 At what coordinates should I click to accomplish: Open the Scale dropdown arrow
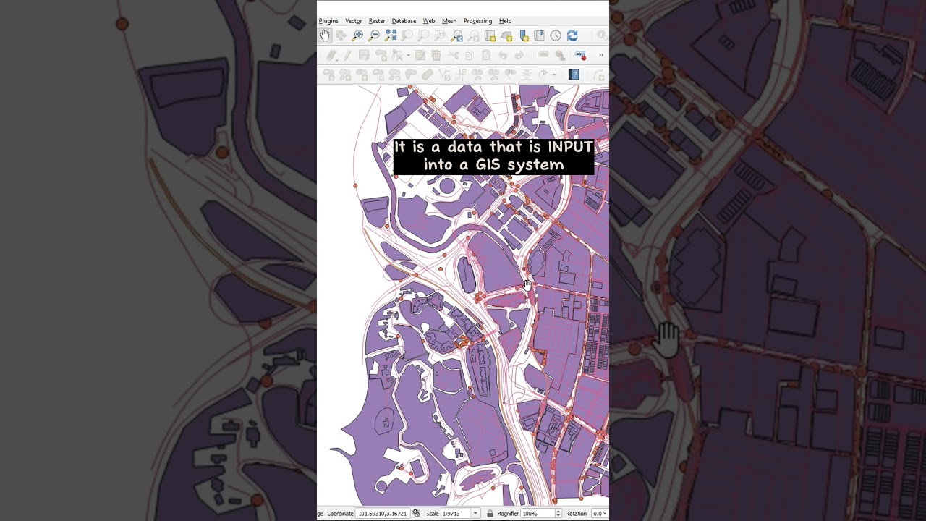[x=475, y=514]
